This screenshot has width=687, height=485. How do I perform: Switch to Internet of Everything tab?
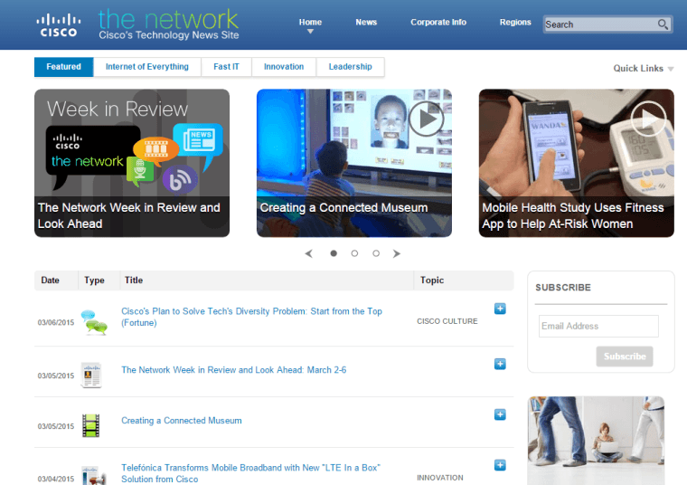[x=147, y=67]
